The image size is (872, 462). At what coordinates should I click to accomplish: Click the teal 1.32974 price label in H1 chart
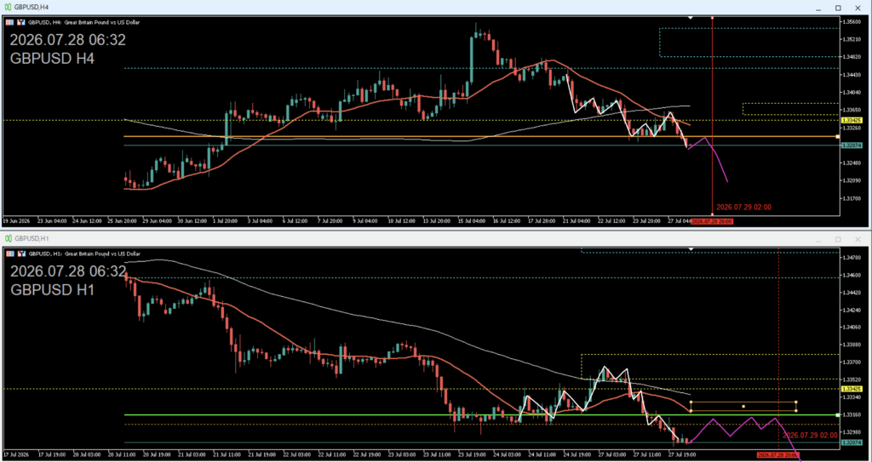coord(852,442)
